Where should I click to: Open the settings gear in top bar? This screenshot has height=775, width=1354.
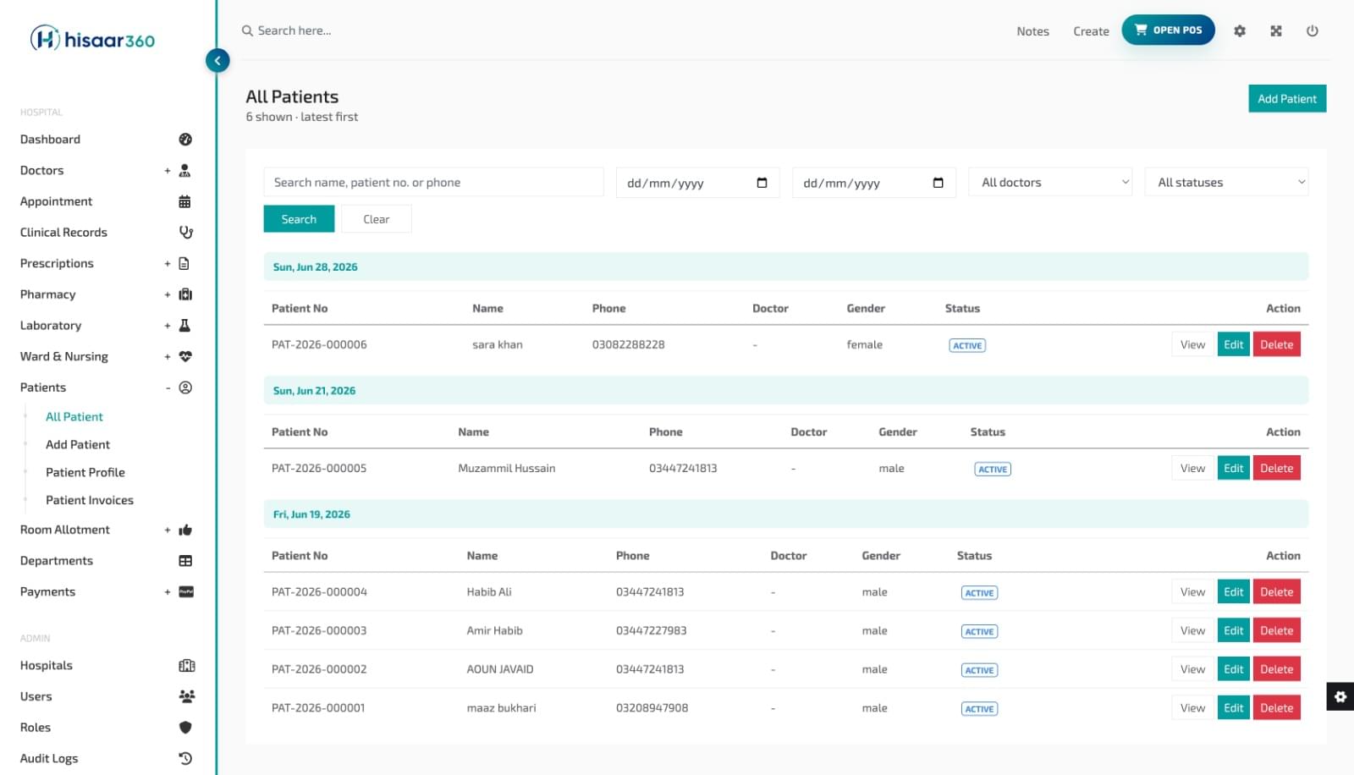click(1240, 31)
